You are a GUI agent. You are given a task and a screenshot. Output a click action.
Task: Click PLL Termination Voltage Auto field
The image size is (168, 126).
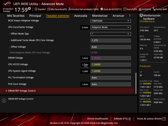point(111,78)
